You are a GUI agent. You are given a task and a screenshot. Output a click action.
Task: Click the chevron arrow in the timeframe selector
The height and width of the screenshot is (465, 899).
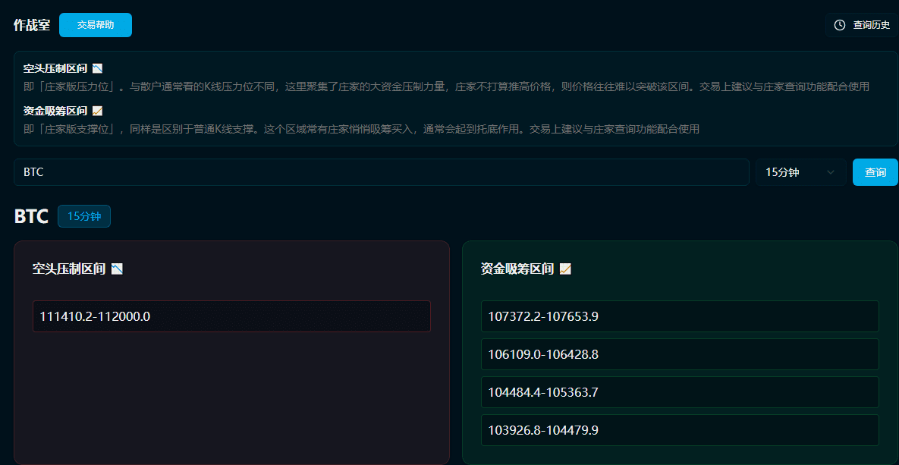point(831,172)
